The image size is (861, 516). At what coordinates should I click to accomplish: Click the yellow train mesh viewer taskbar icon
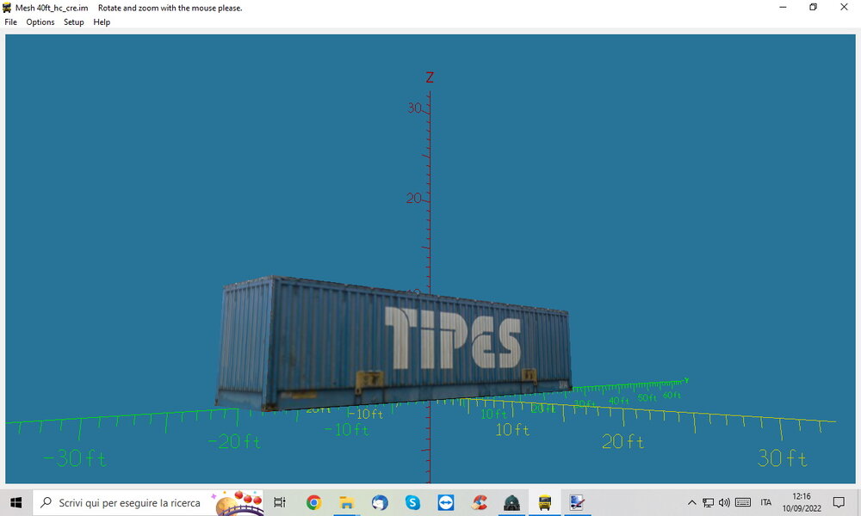545,502
